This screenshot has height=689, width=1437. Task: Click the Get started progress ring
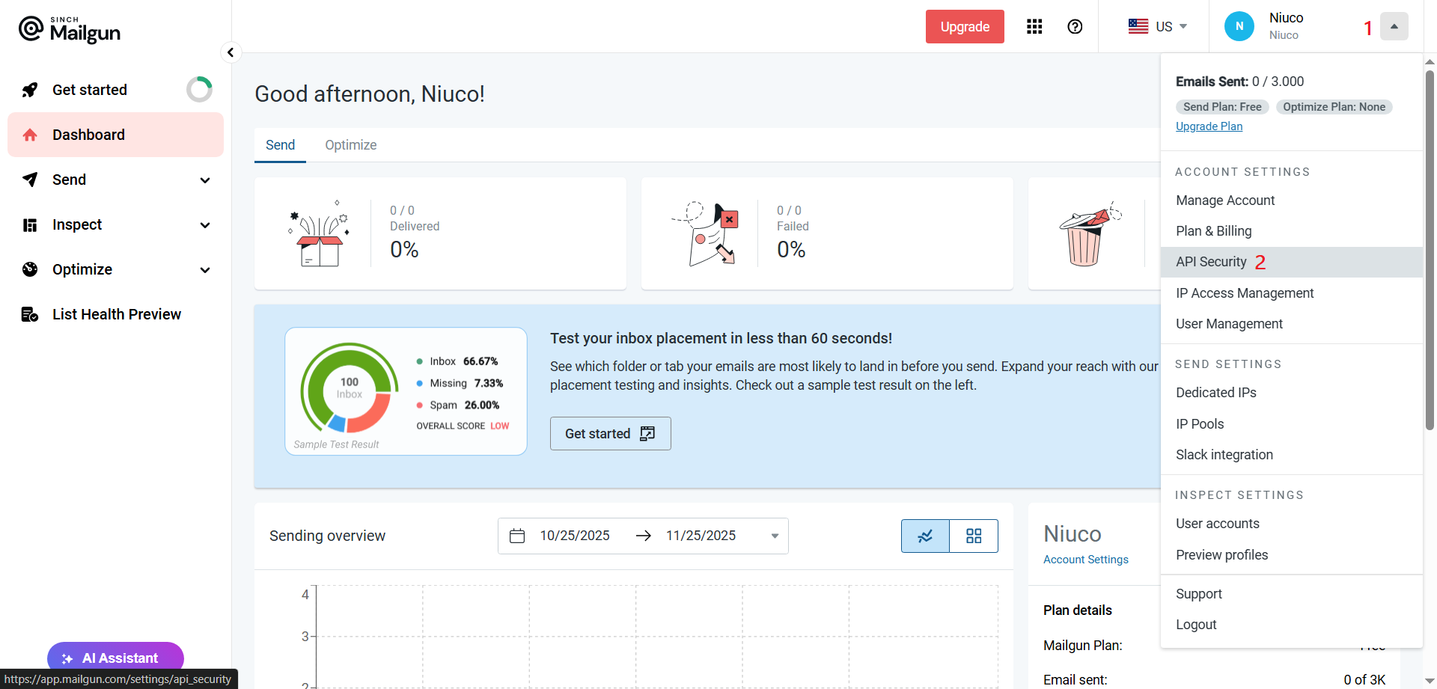click(x=200, y=90)
